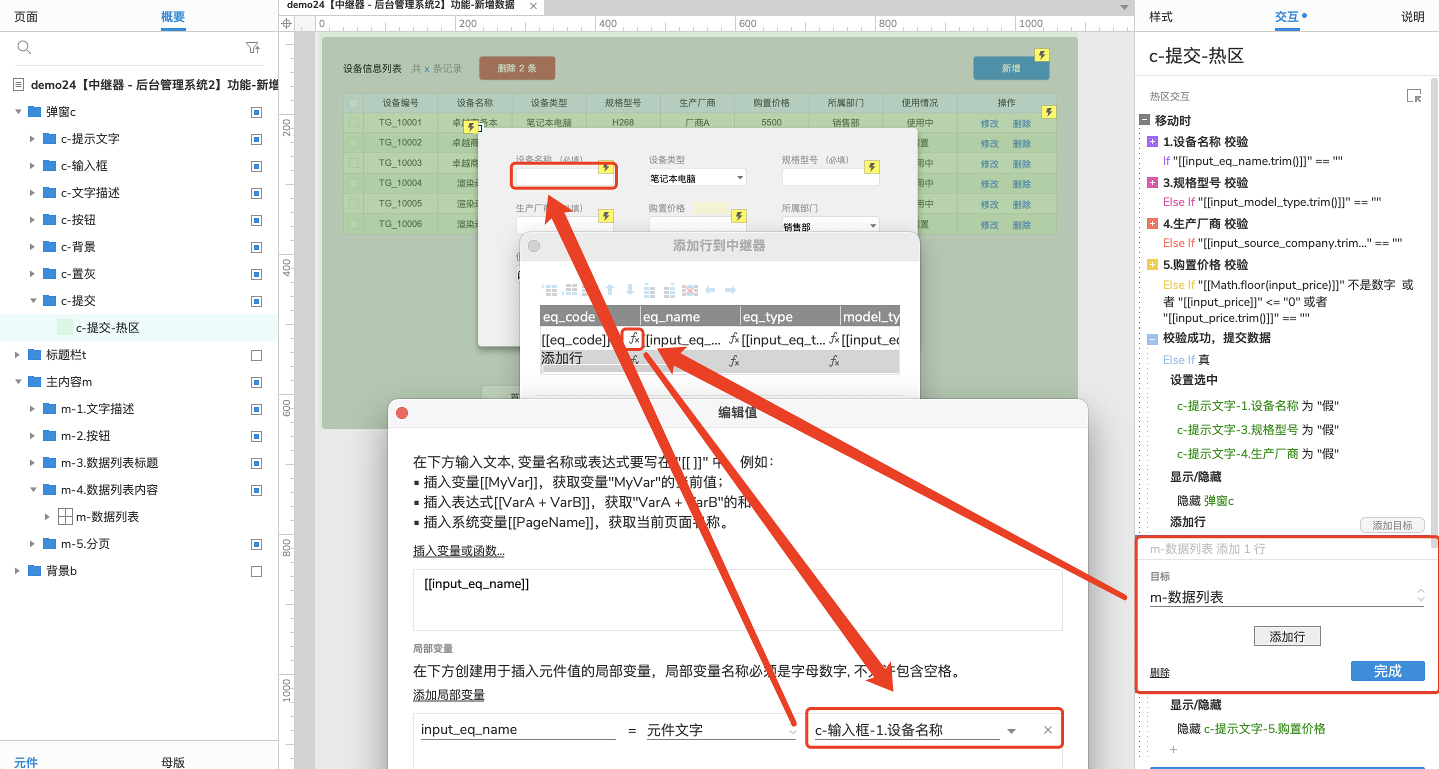1439x769 pixels.
Task: Open the 母版 tab at bottom left
Action: click(x=172, y=761)
